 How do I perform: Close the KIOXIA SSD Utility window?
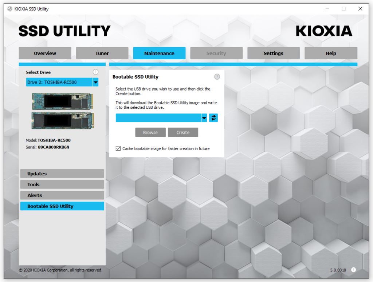pos(360,9)
